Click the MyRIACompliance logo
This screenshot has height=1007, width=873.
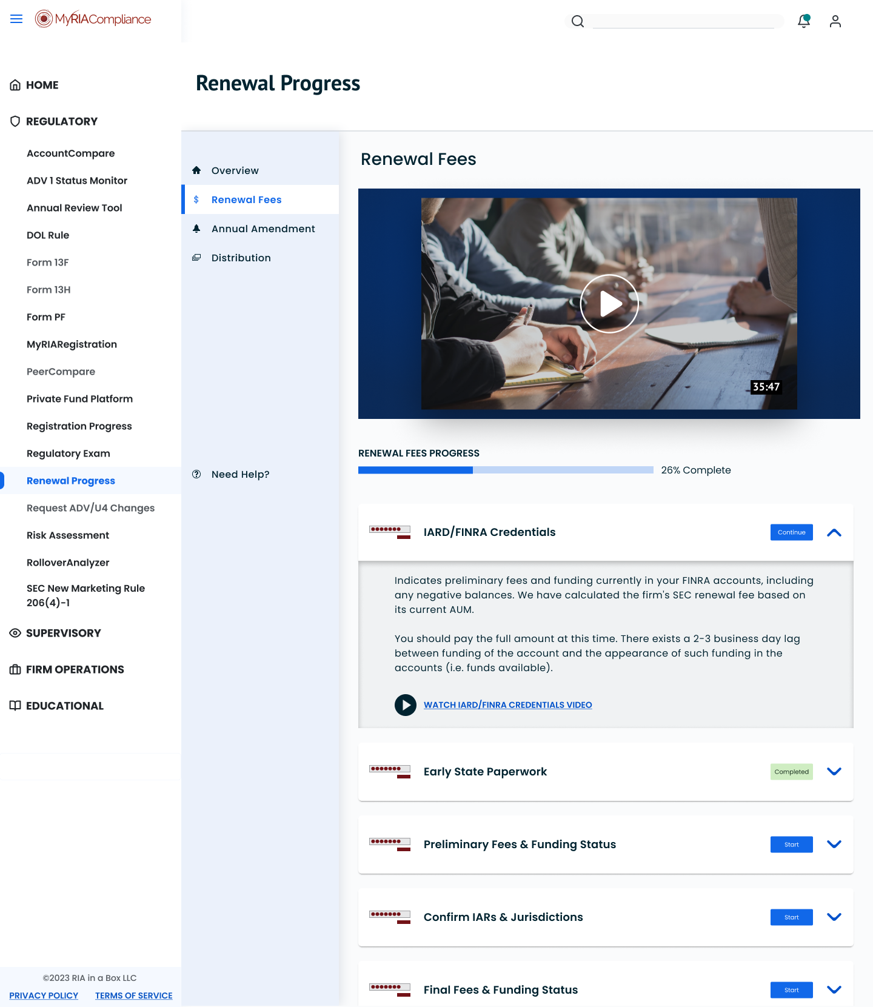[93, 19]
